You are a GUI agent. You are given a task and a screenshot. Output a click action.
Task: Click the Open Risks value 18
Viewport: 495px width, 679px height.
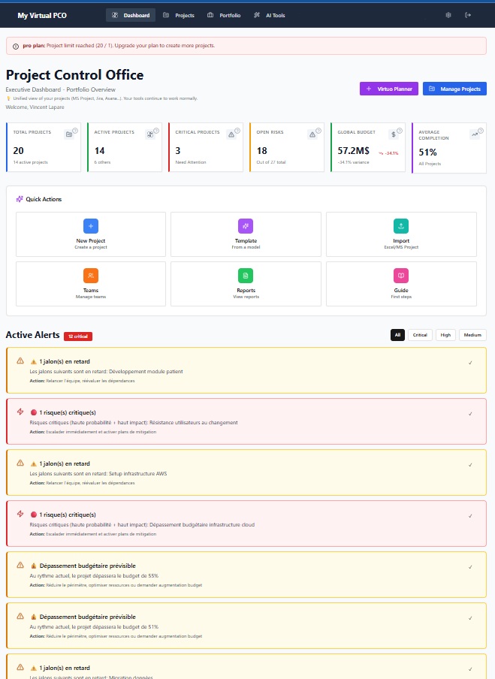click(261, 151)
